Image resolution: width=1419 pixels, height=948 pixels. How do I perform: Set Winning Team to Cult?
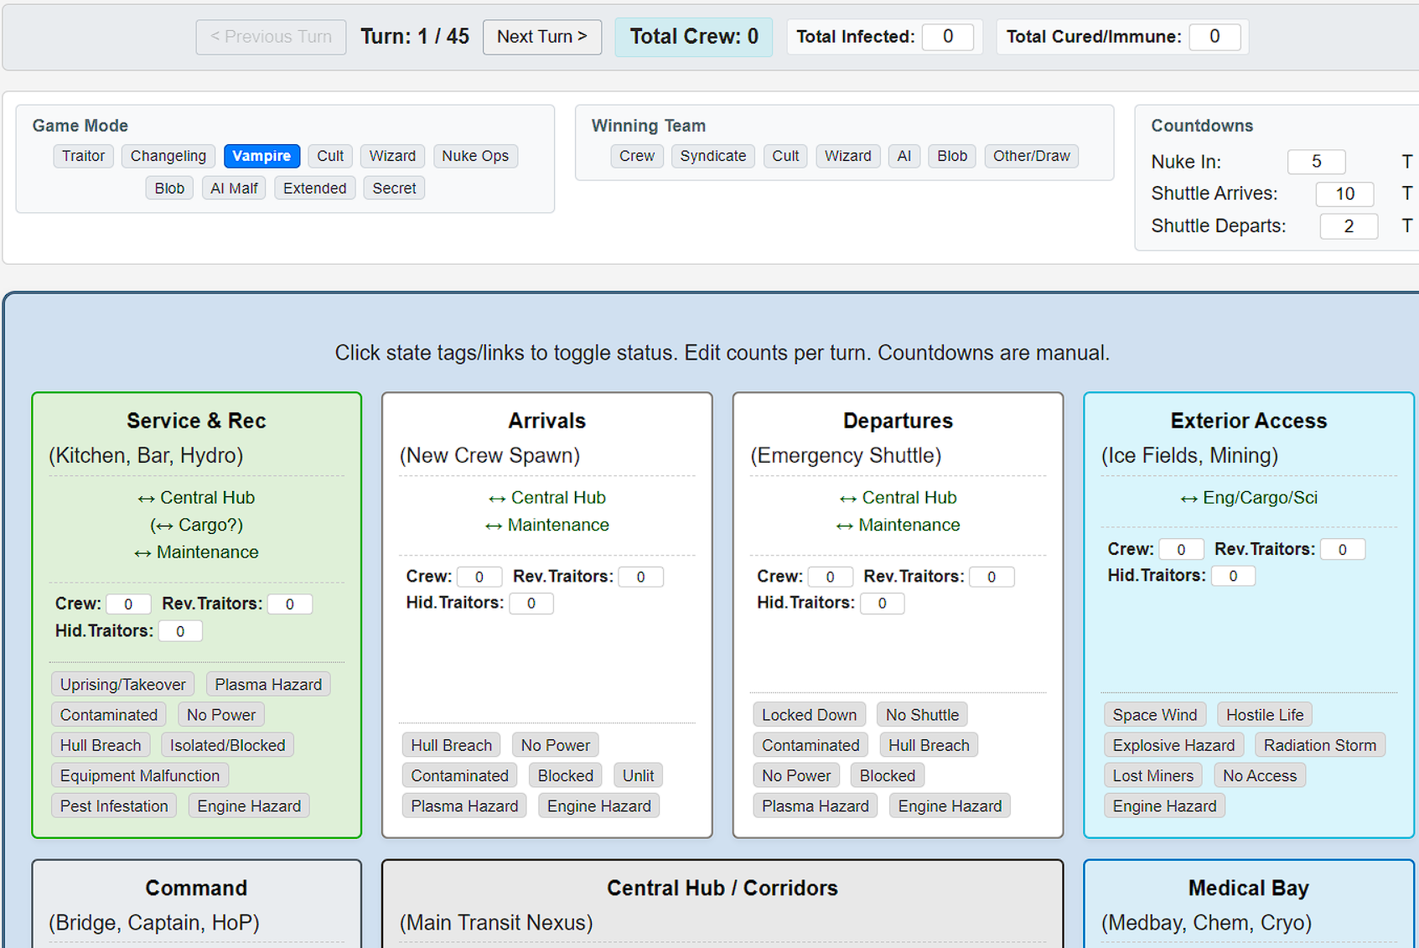(785, 156)
